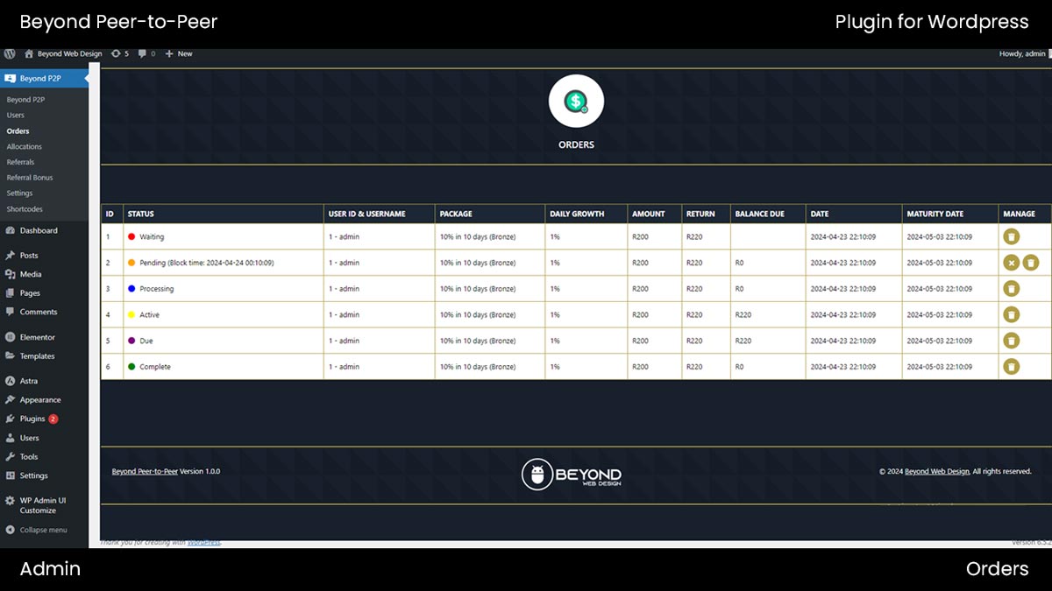1052x591 pixels.
Task: Open Elementor from the sidebar
Action: [x=37, y=337]
